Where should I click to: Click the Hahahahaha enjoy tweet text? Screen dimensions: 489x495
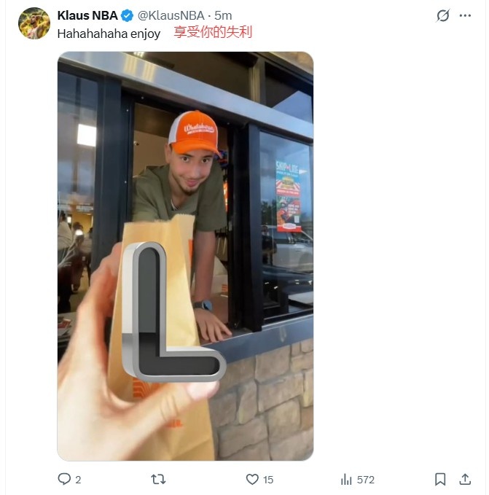[109, 34]
